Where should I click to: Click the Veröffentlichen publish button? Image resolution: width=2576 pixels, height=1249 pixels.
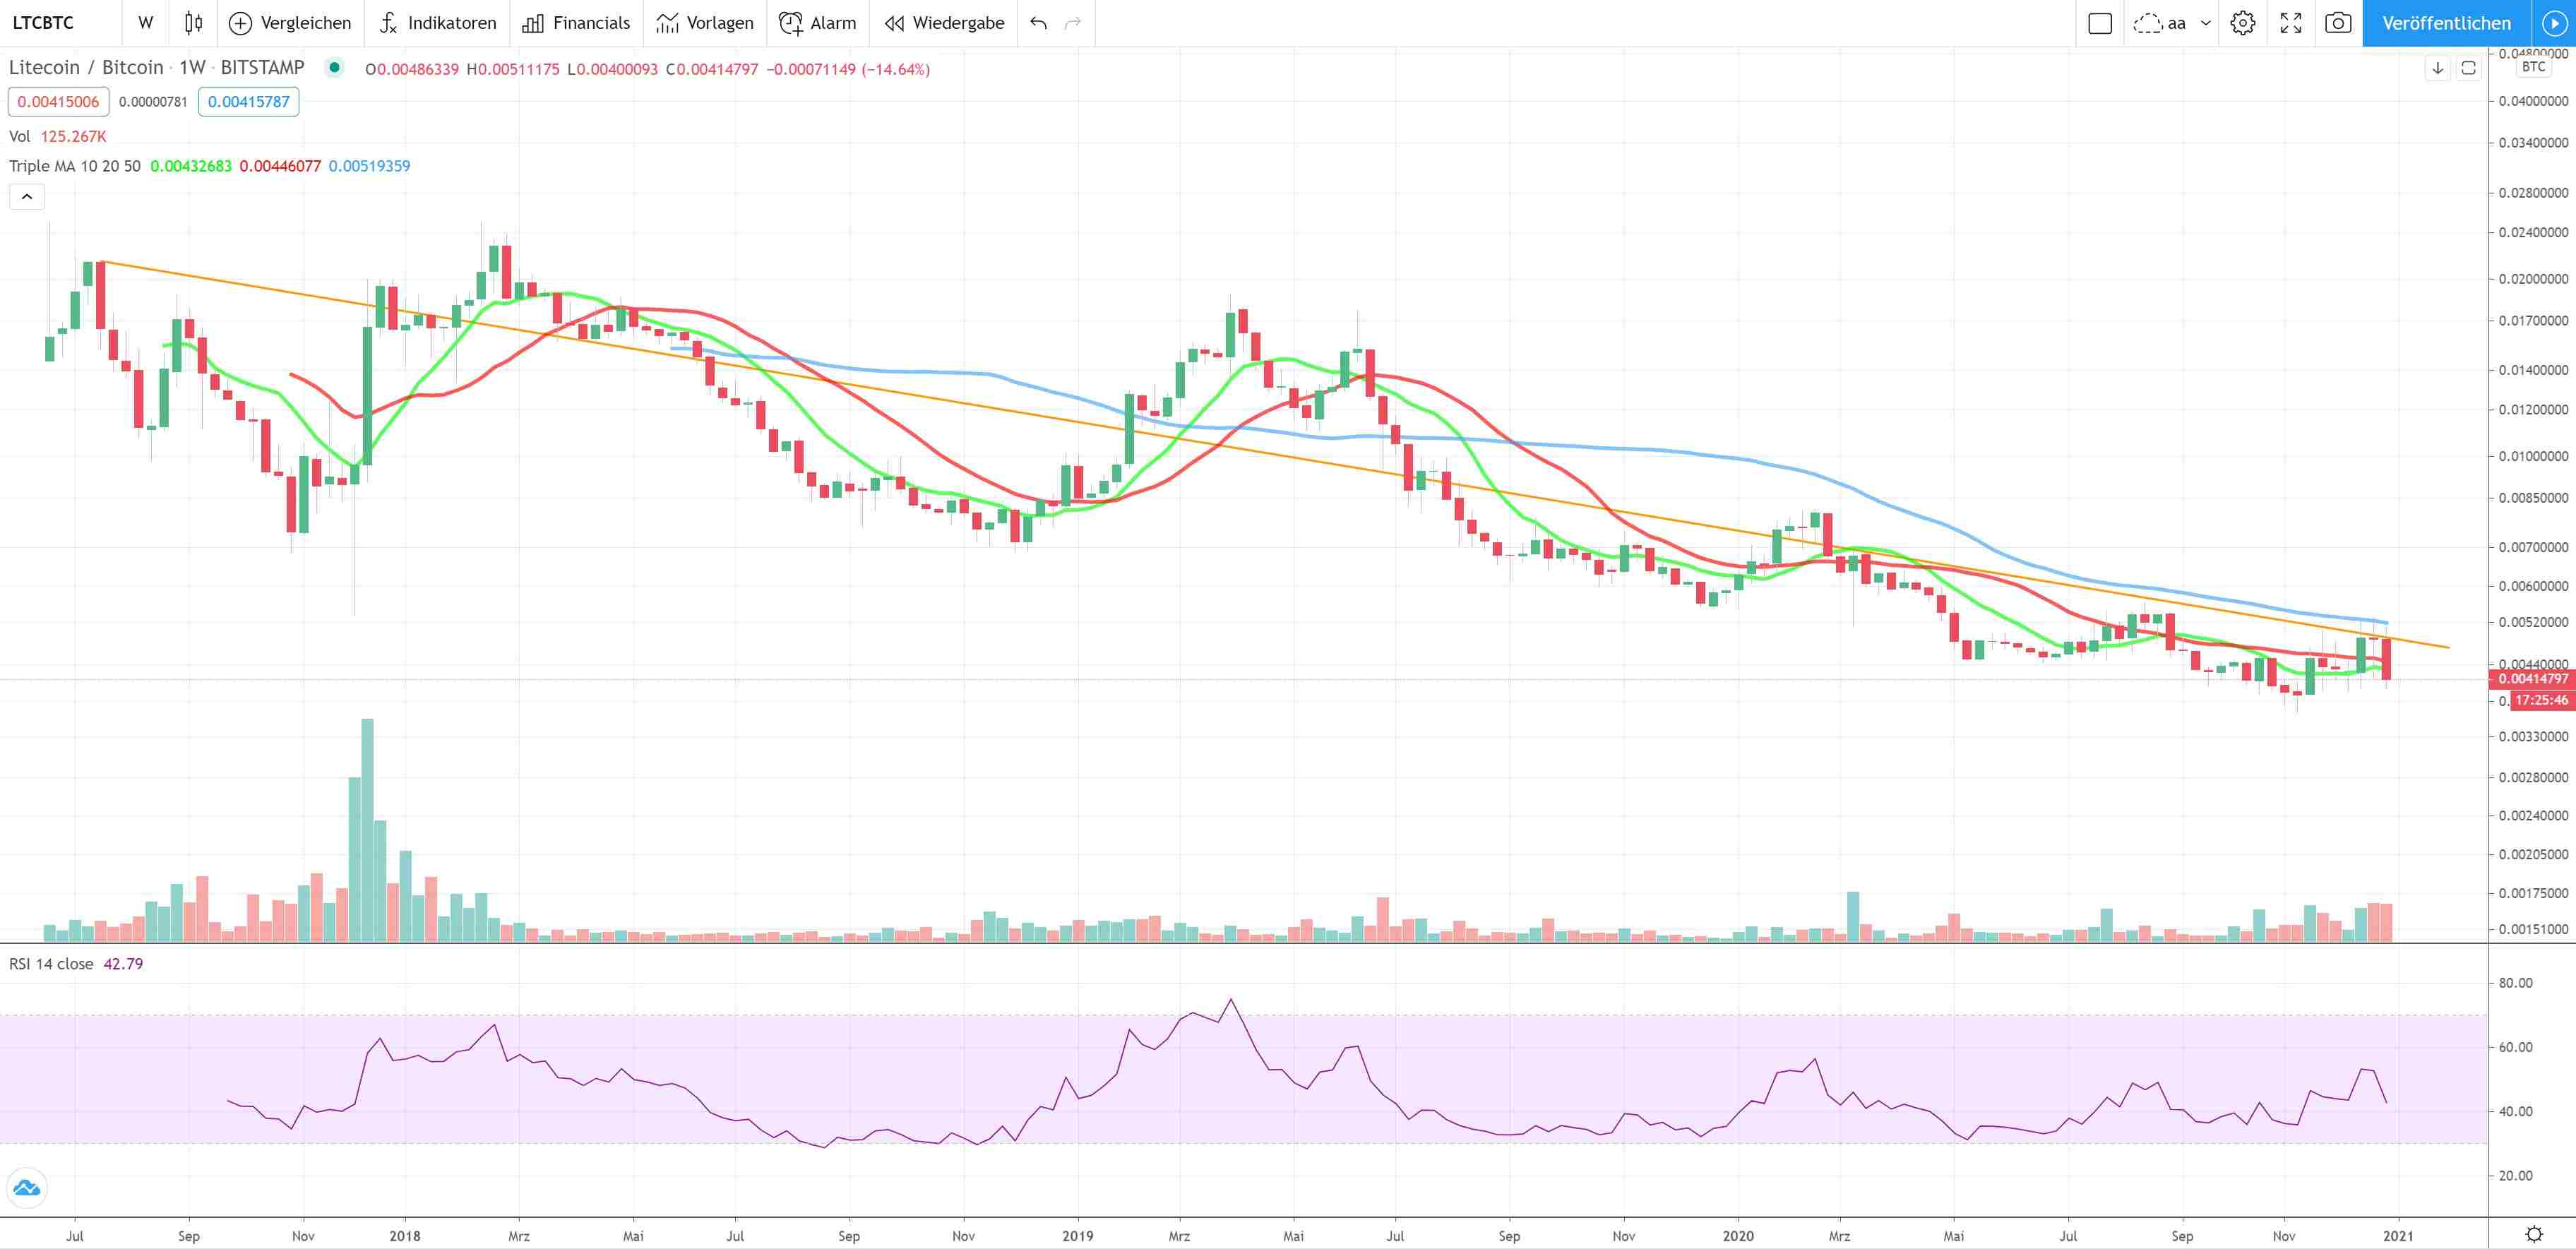[2446, 23]
